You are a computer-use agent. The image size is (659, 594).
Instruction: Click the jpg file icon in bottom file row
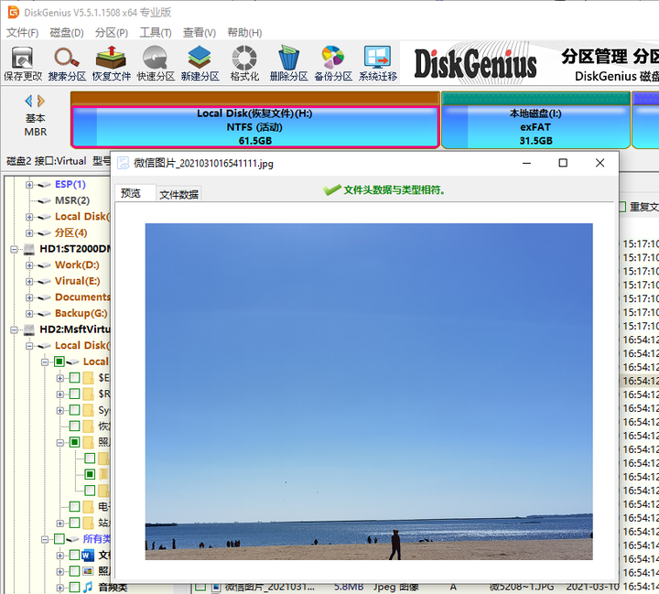click(216, 587)
